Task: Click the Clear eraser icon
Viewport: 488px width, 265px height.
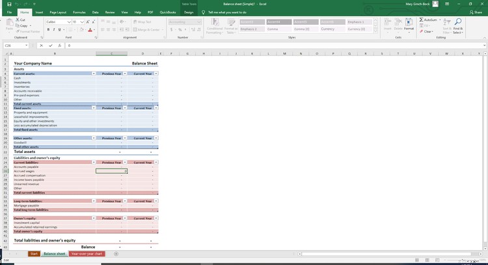Action: point(421,31)
